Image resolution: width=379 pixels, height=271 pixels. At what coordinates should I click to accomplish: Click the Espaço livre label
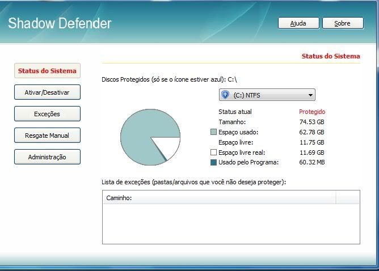coord(235,142)
